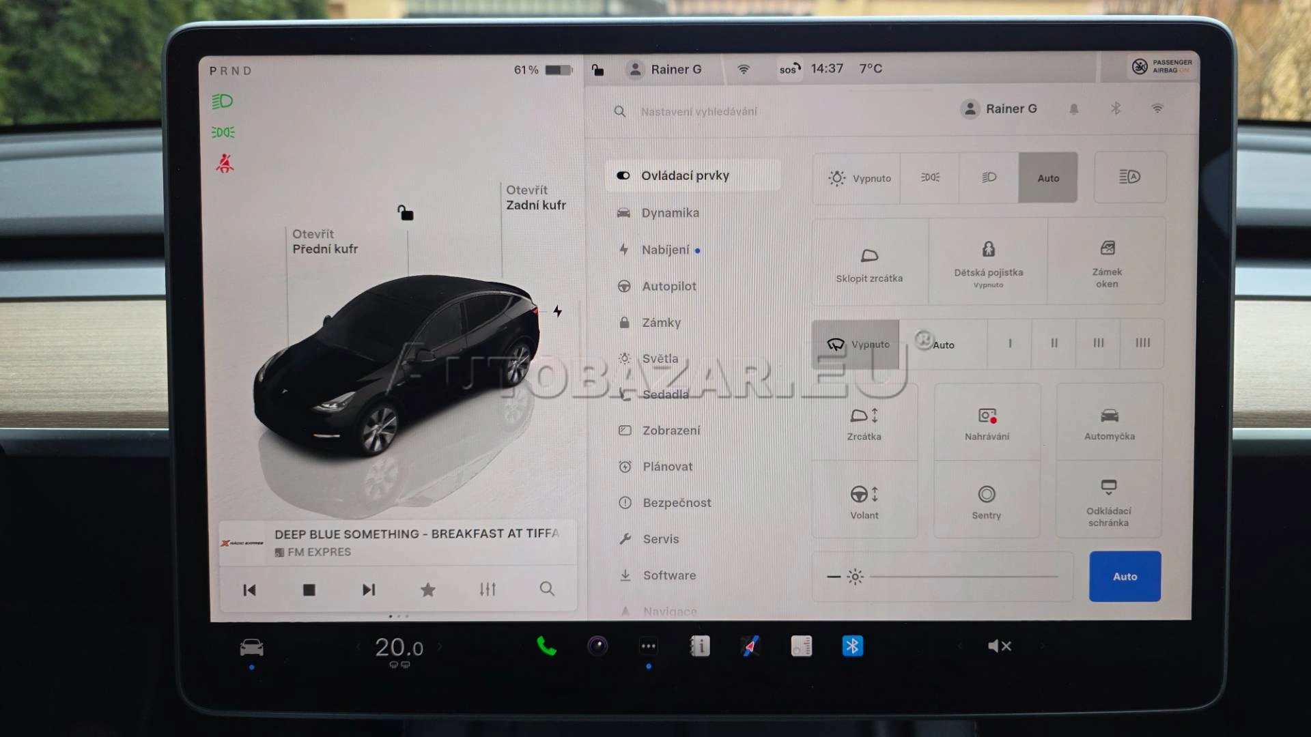Open the Ovládací prvky settings tab
1311x737 pixels.
click(692, 175)
